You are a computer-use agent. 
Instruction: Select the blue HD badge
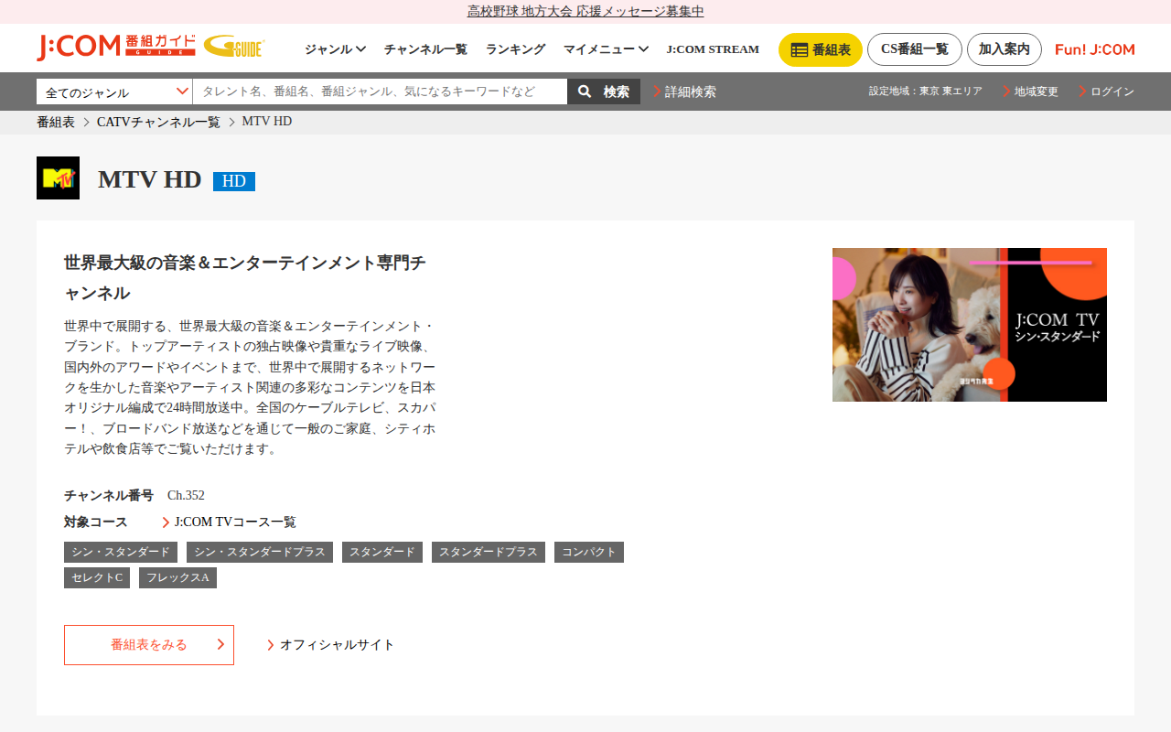234,181
